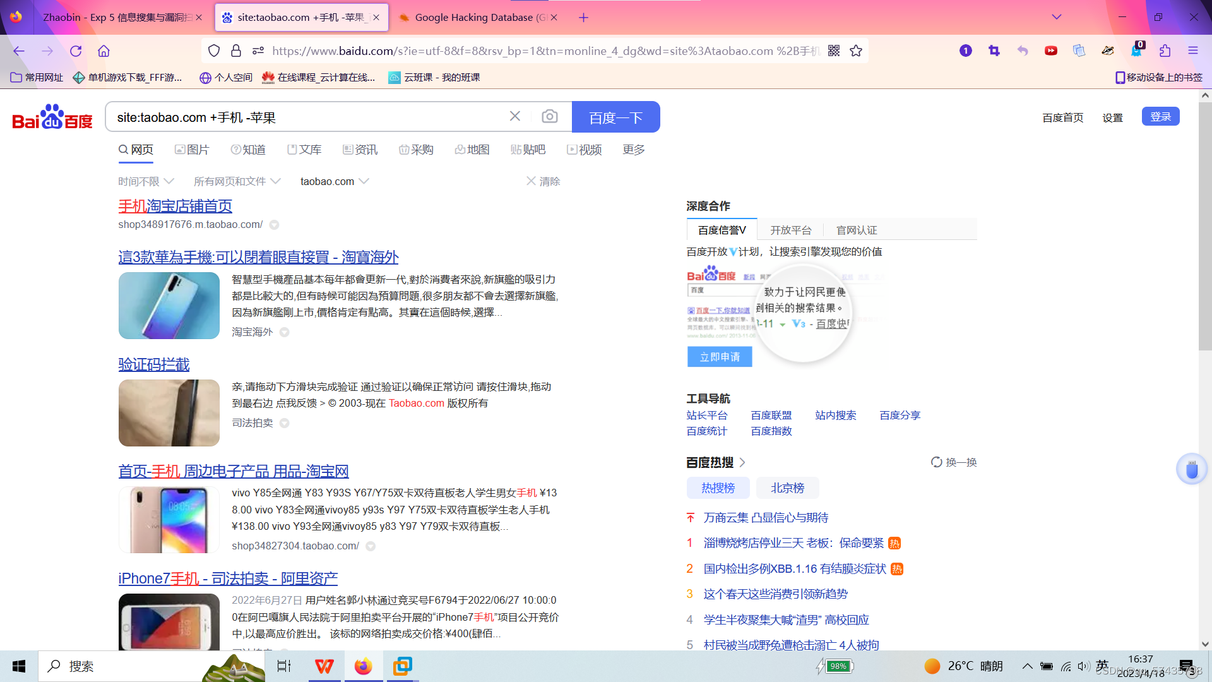1212x682 pixels.
Task: Open iPhone7手机 司法拍卖 result
Action: [228, 578]
